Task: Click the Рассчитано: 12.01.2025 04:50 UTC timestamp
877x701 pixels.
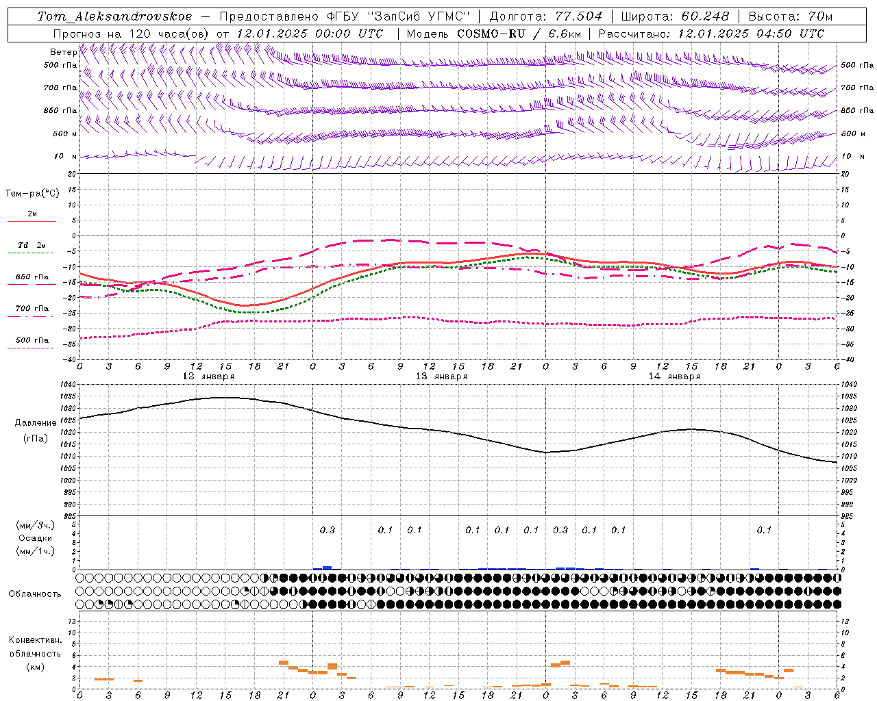Action: tap(711, 34)
